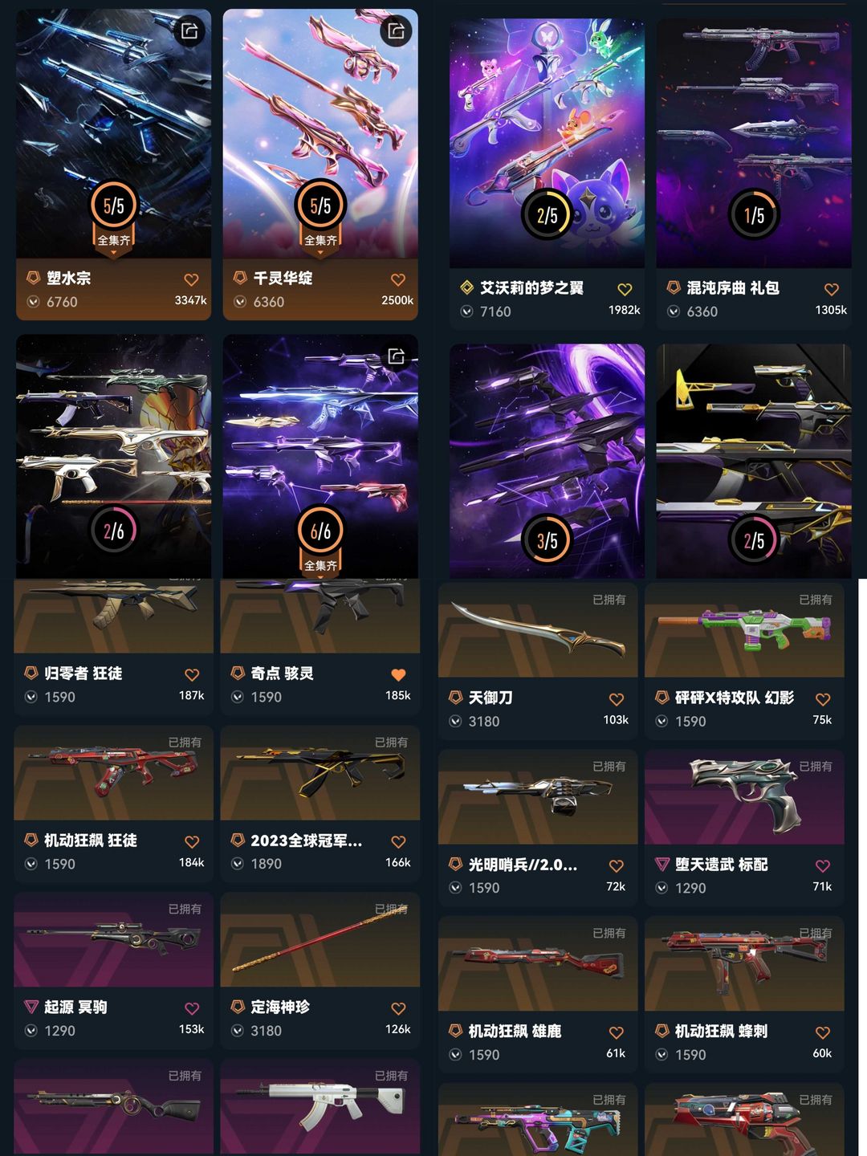Image resolution: width=867 pixels, height=1156 pixels.
Task: Expand 全集齐 badge on 千灵华绽 card
Action: point(320,242)
